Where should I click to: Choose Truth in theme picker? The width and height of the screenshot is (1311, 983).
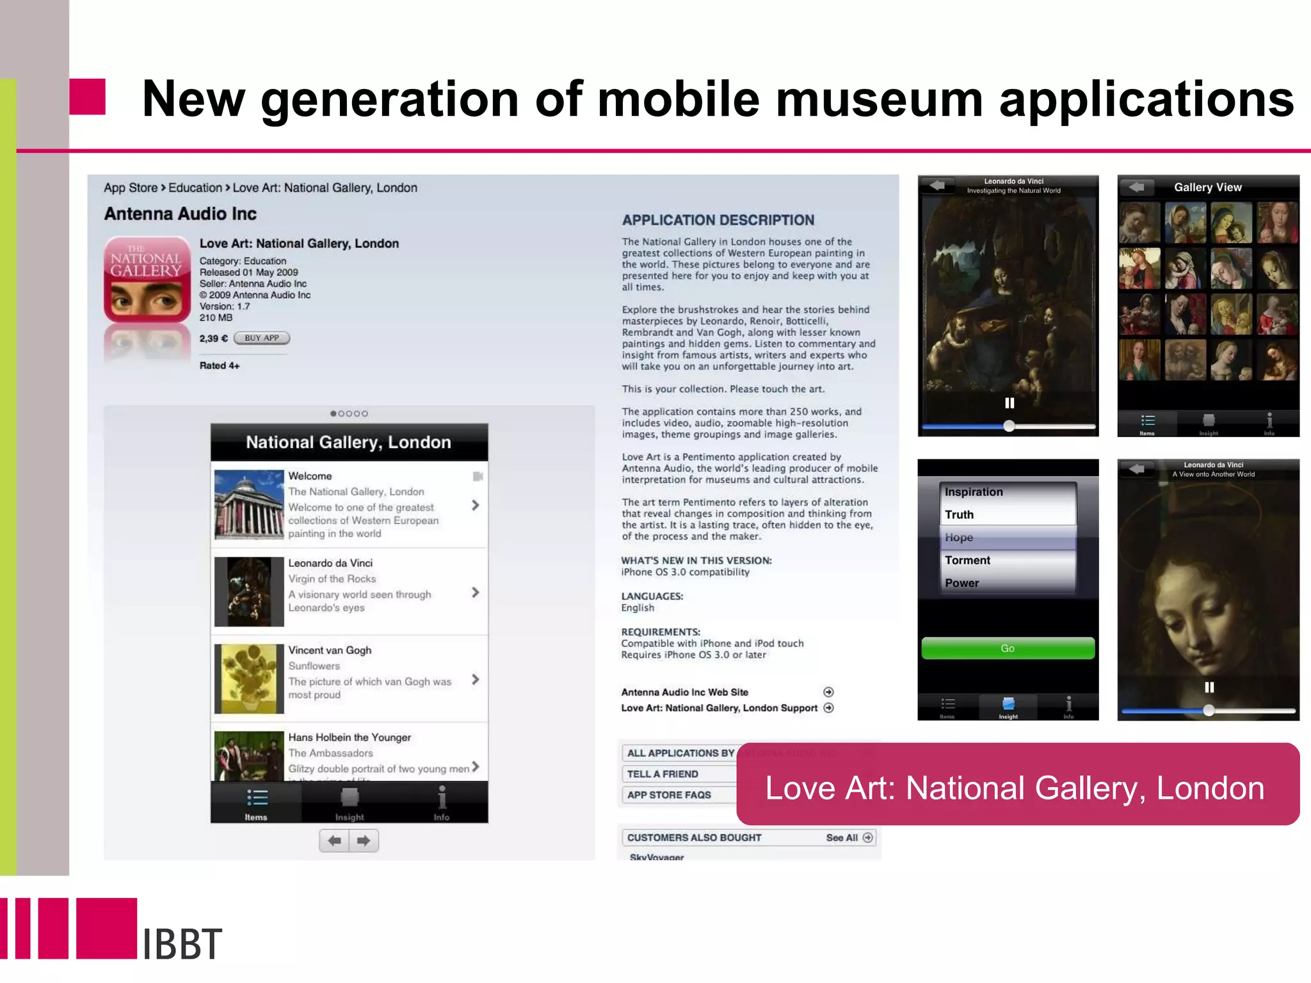(x=1008, y=515)
